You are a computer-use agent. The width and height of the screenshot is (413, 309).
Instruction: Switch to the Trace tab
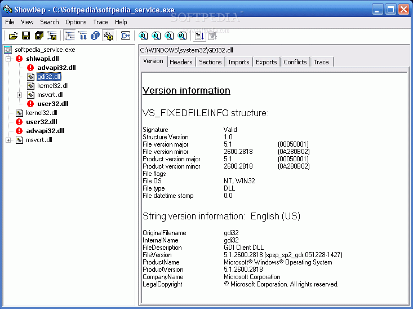321,62
